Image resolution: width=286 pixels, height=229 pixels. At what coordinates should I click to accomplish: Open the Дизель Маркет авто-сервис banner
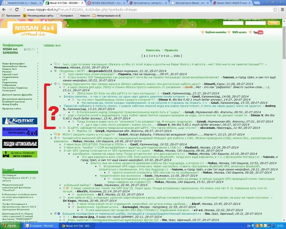pyautogui.click(x=20, y=154)
